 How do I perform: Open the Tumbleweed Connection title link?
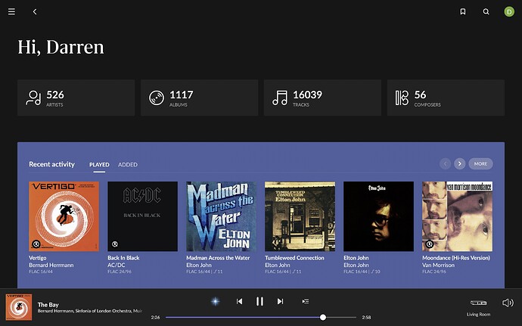(294, 258)
